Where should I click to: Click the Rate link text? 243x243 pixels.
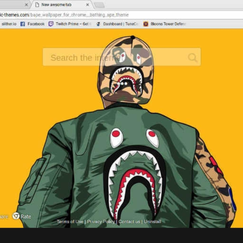point(26,217)
